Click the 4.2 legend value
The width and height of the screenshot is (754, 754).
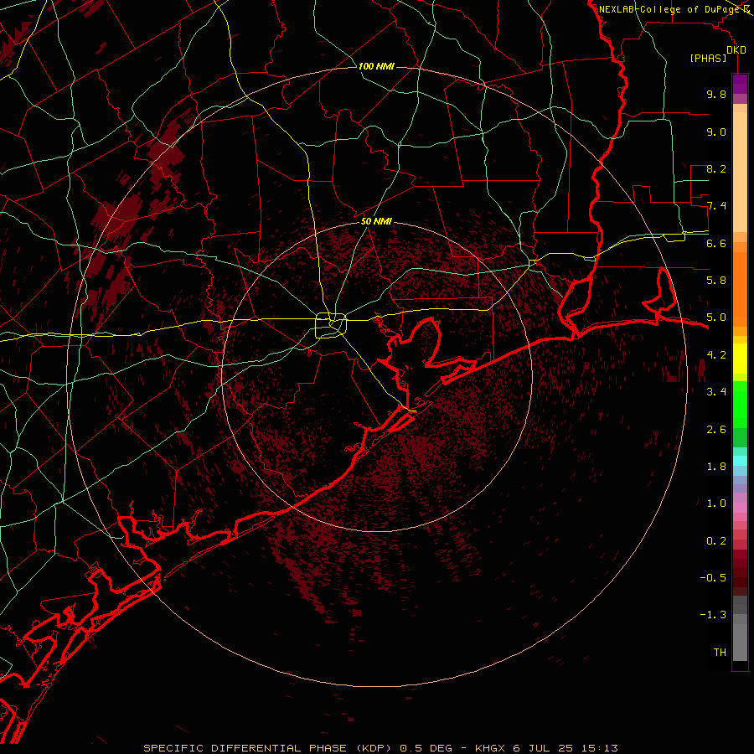[716, 355]
